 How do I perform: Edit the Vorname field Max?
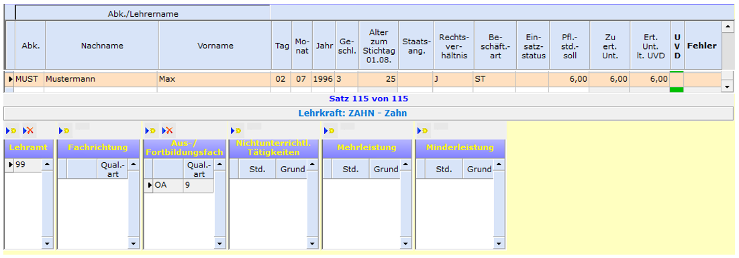pos(214,79)
